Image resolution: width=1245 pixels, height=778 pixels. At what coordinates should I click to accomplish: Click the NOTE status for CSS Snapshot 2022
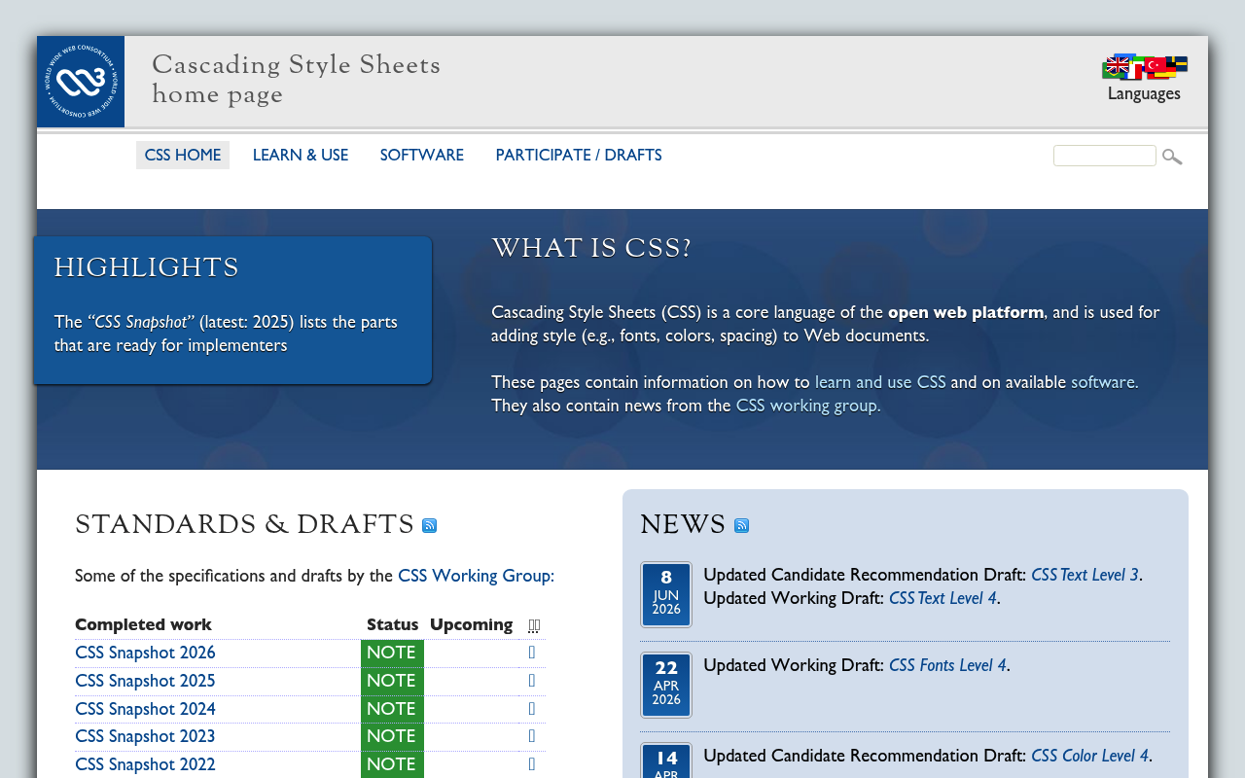pos(392,764)
